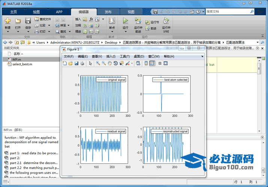Click the New (新建) yellow plus icon
Screen dimensions: 268x187
8,21
